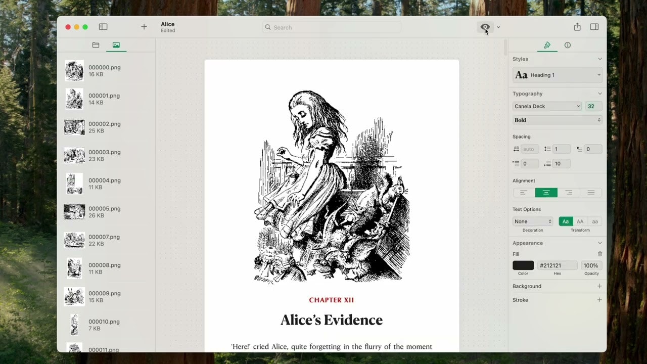
Task: Add a Stroke with plus icon
Action: pos(599,300)
